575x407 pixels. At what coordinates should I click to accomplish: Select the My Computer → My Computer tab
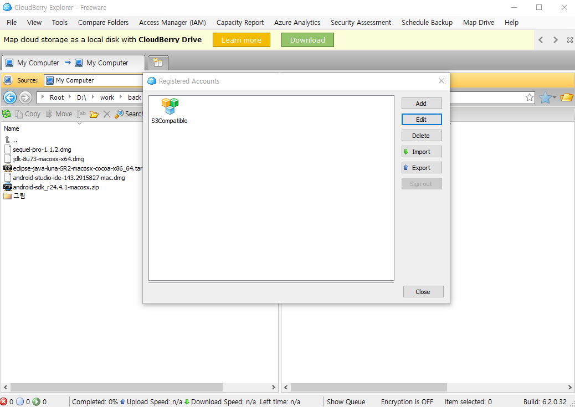point(73,63)
